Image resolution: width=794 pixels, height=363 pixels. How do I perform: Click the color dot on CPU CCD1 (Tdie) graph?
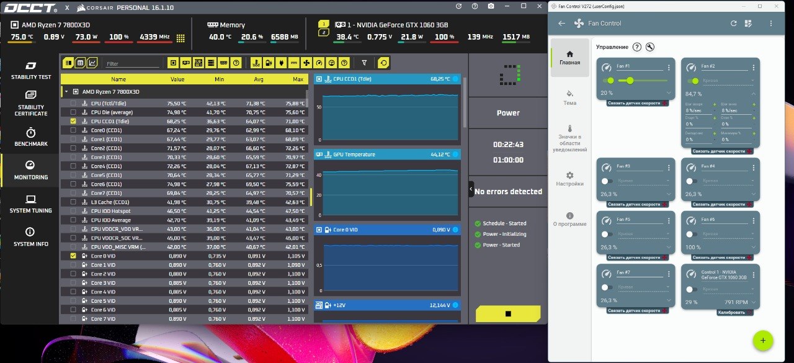point(455,79)
